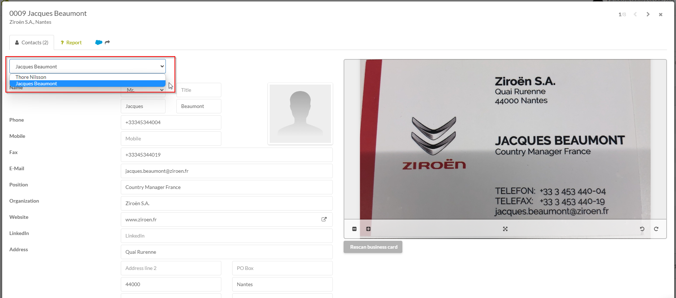Select Thore Nilsson from the list
This screenshot has width=676, height=298.
[88, 77]
